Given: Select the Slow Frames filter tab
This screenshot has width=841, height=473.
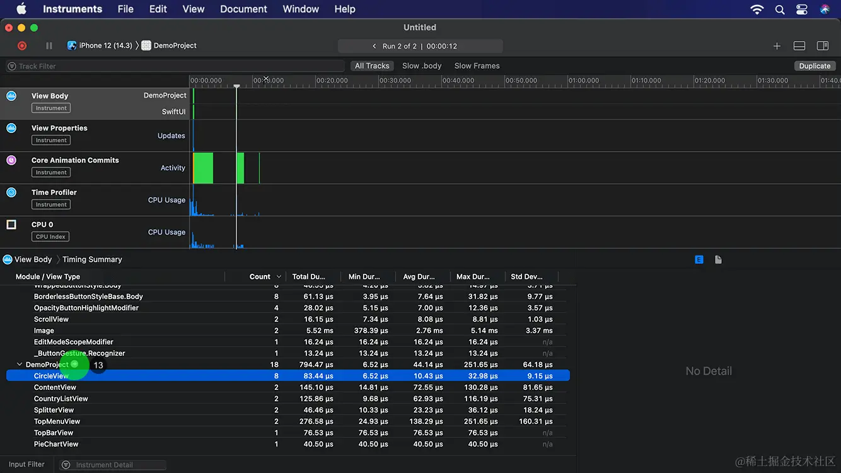Looking at the screenshot, I should (x=477, y=66).
